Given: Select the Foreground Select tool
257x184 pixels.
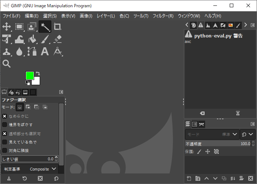Looking at the screenshot, I should click(32, 27).
